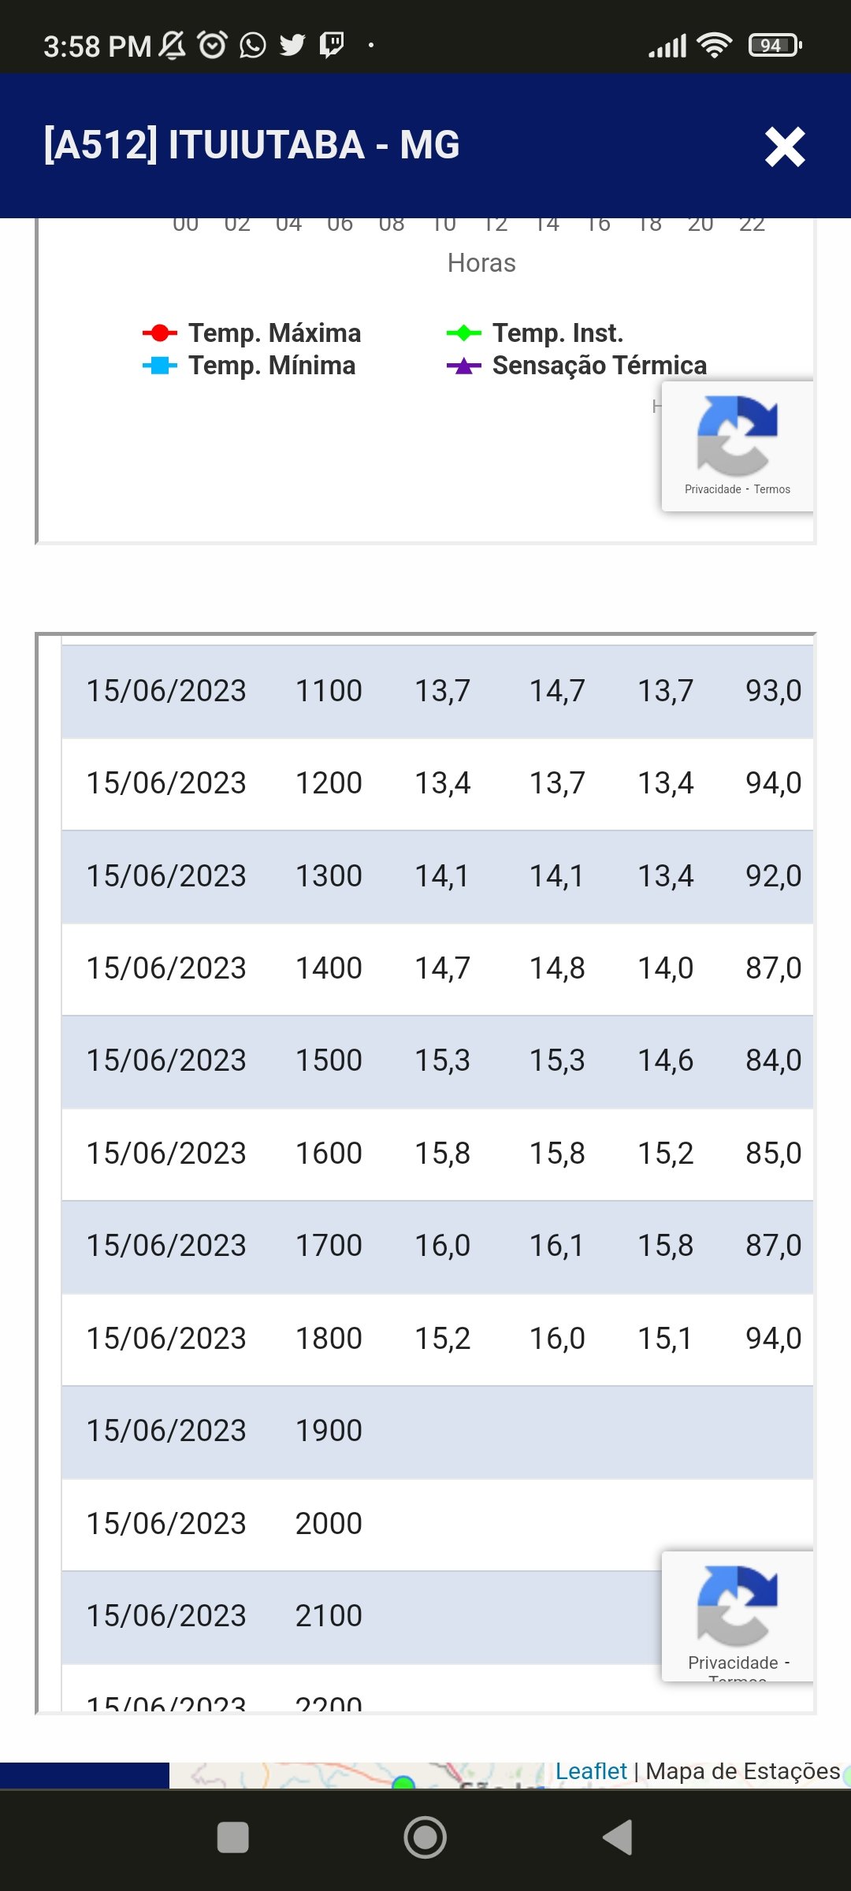Click the upper reCAPTCHA badge logo

(x=738, y=435)
